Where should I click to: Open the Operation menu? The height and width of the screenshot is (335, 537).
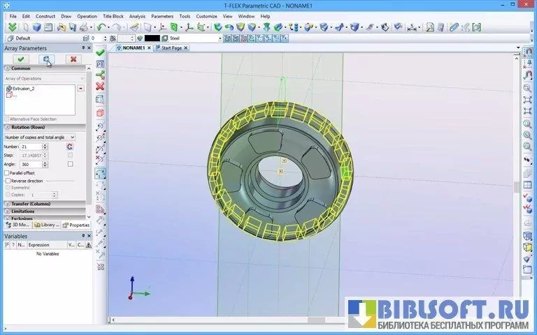87,15
